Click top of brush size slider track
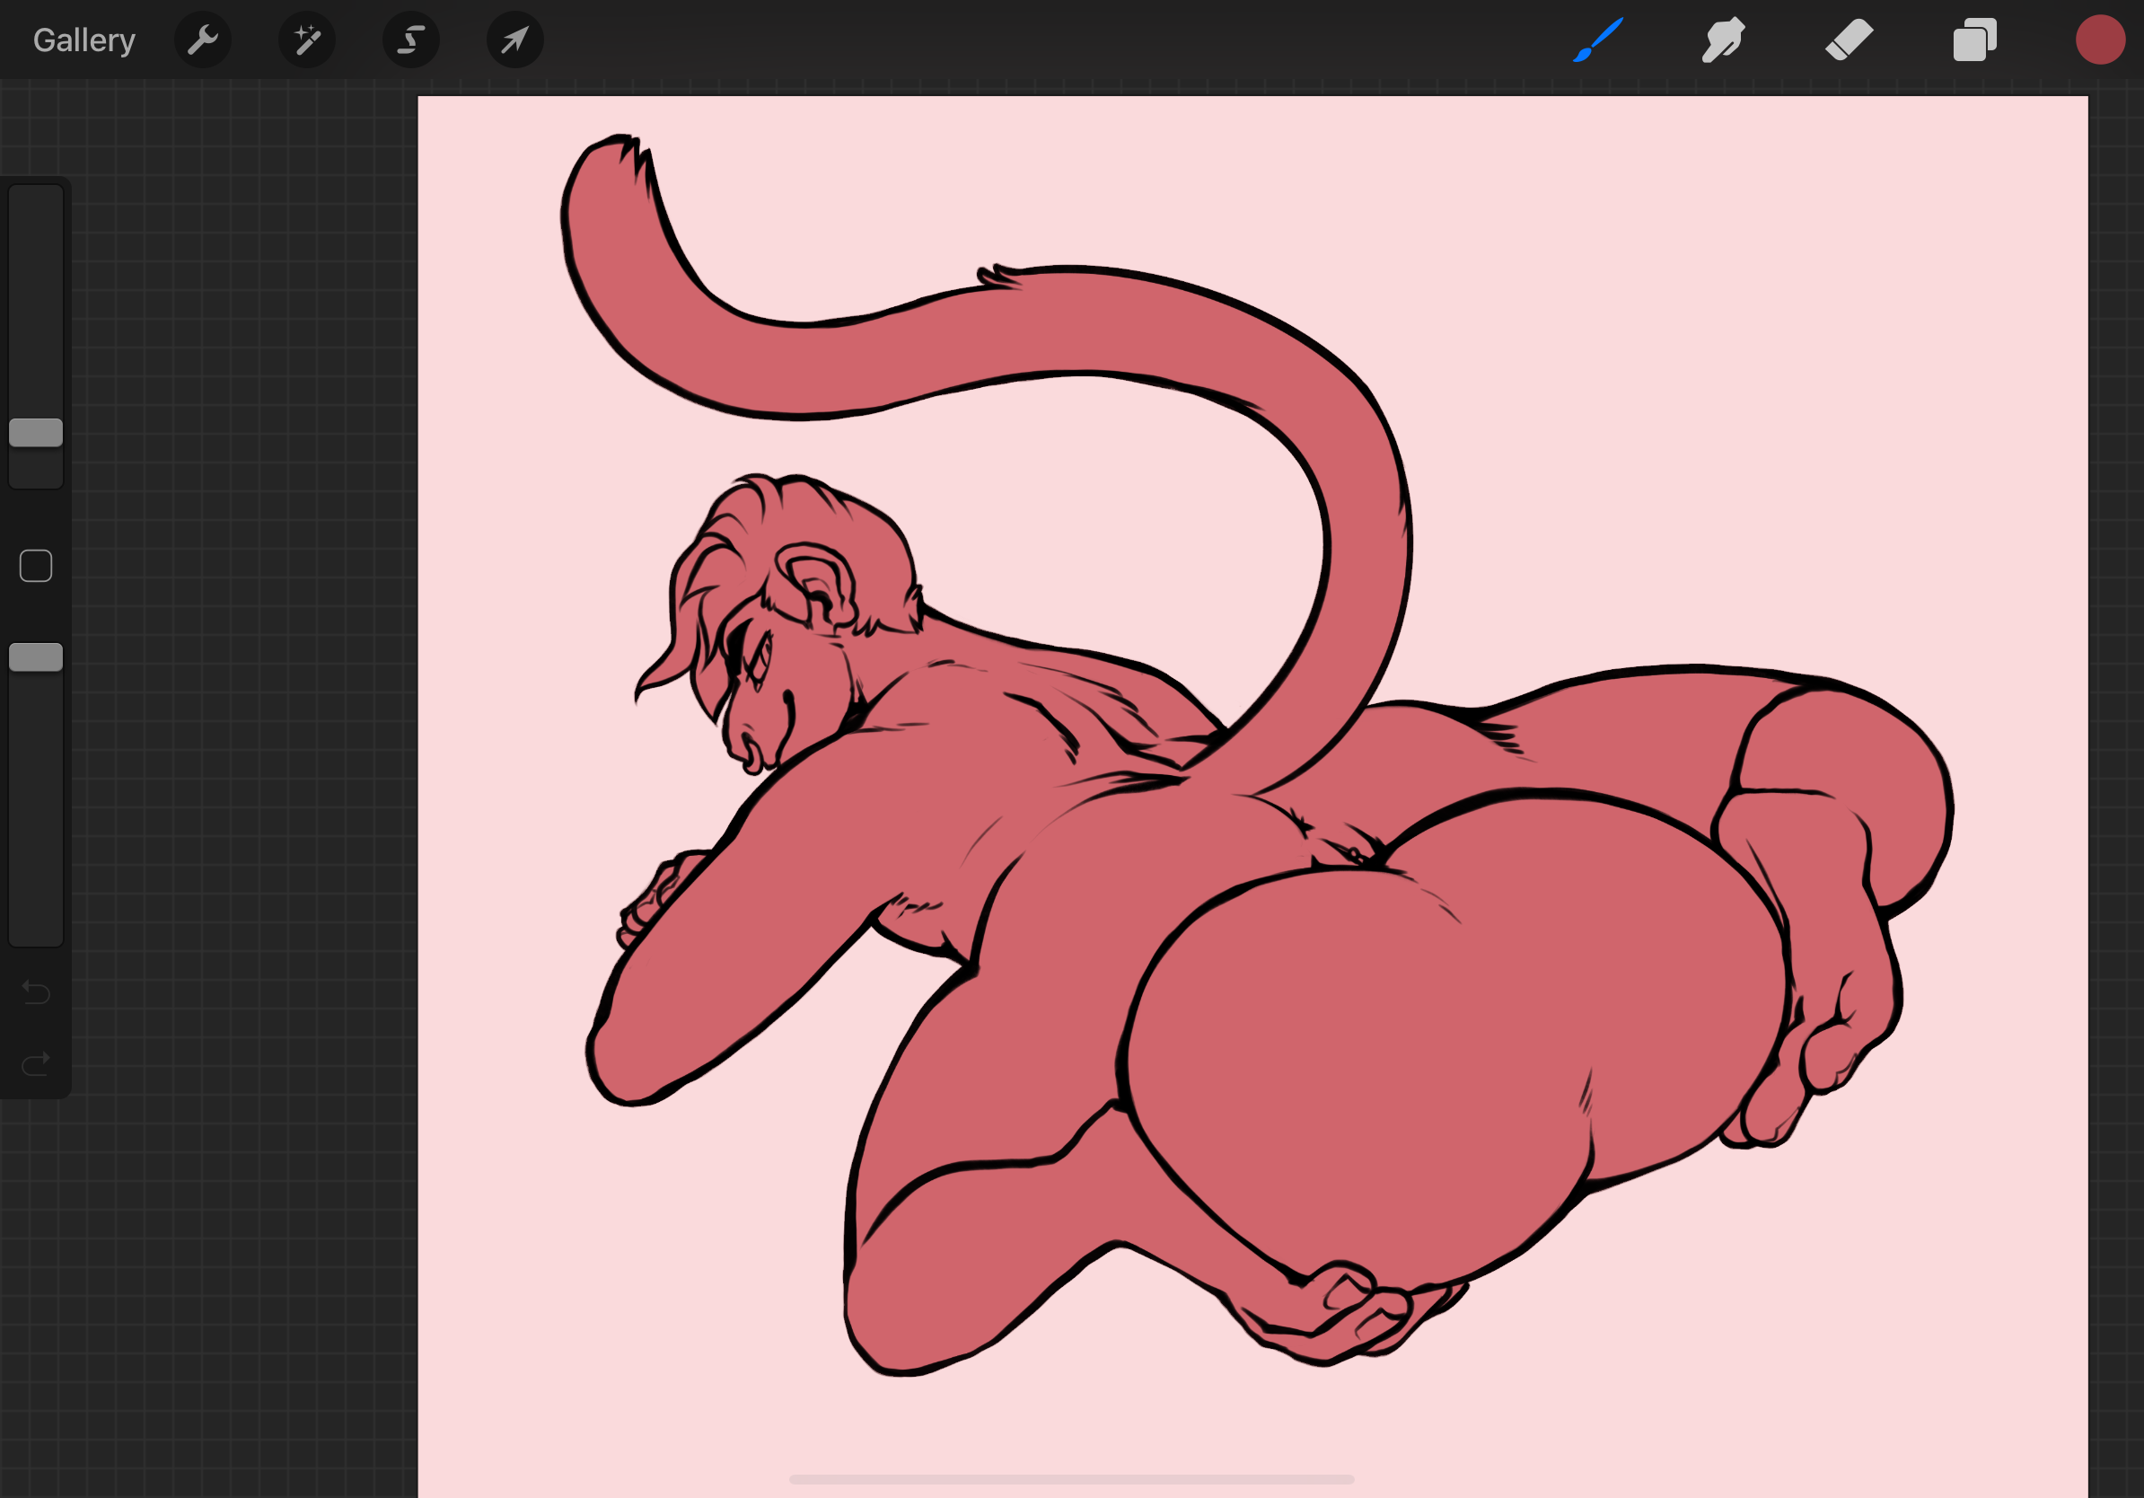This screenshot has height=1498, width=2144. (x=37, y=201)
